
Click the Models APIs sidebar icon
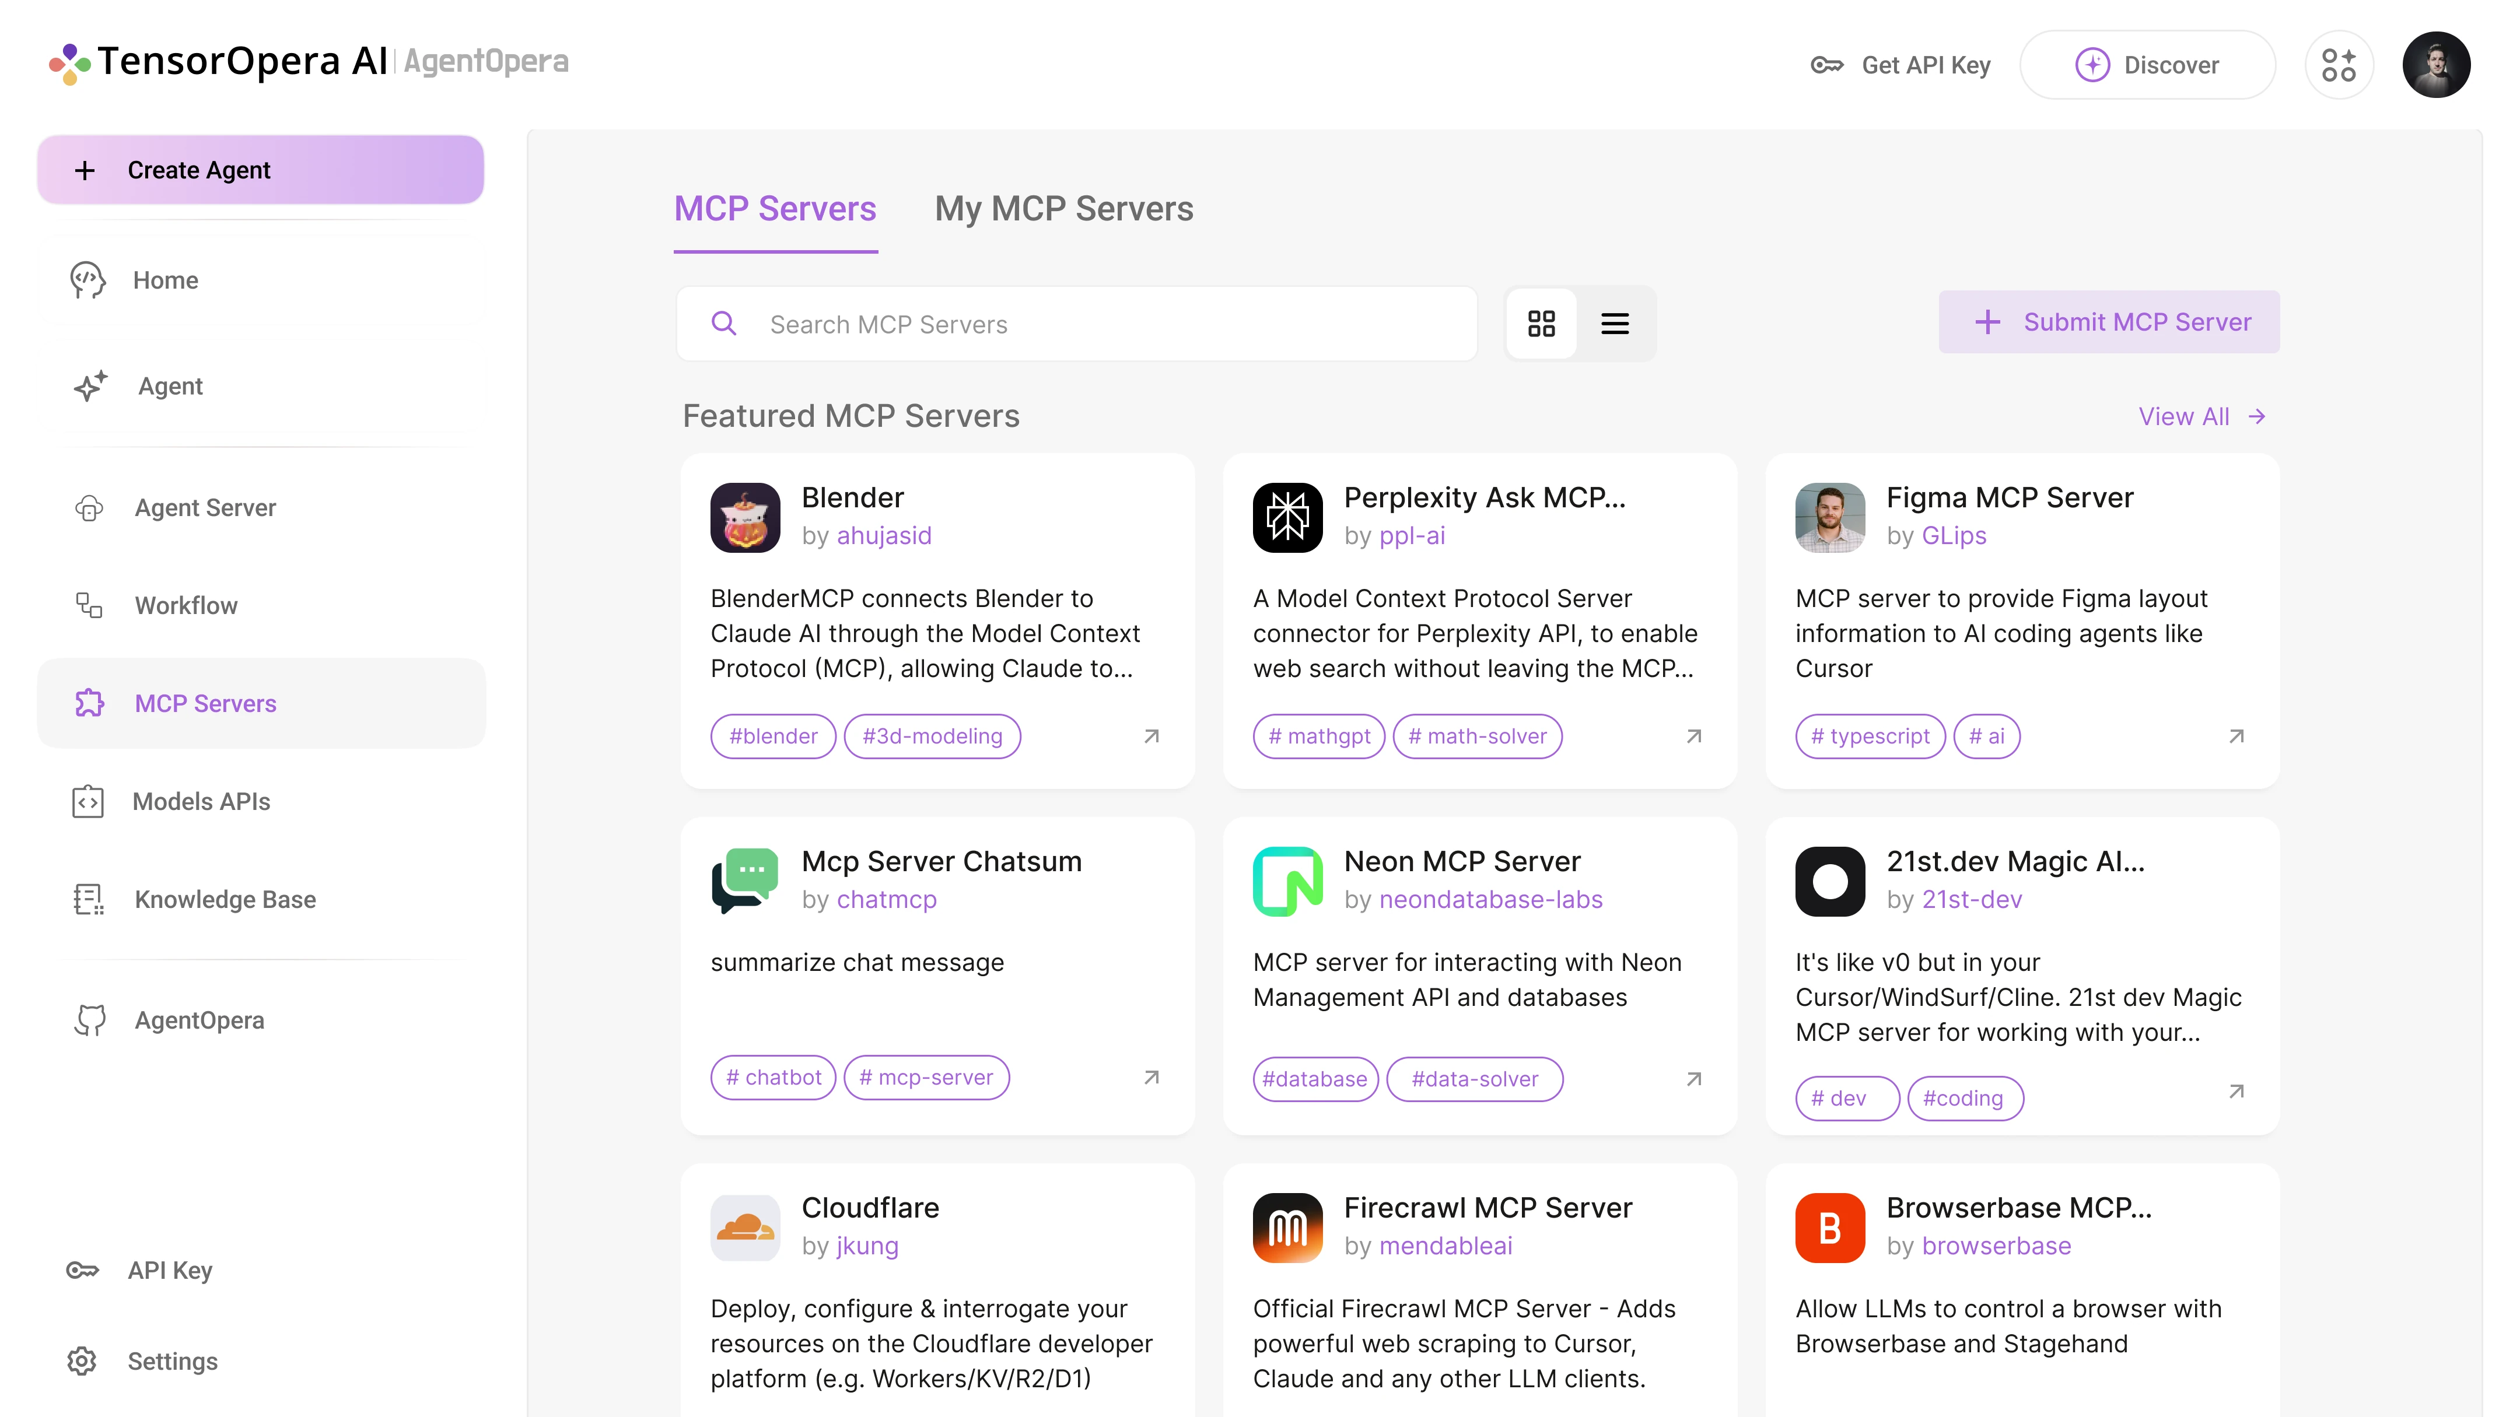[x=89, y=801]
